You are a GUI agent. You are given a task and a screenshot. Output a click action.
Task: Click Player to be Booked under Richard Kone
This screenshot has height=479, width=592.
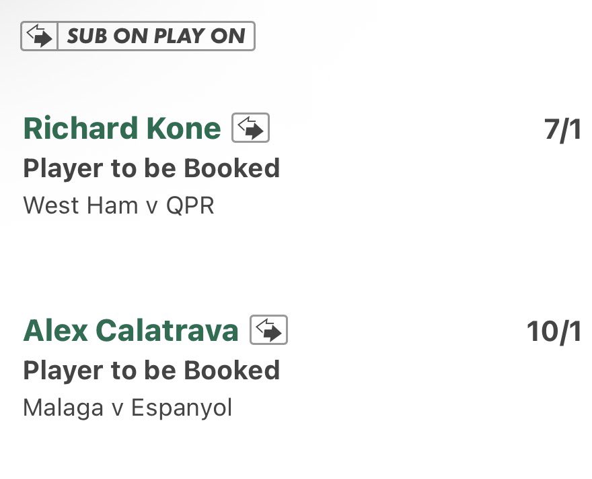coord(151,168)
